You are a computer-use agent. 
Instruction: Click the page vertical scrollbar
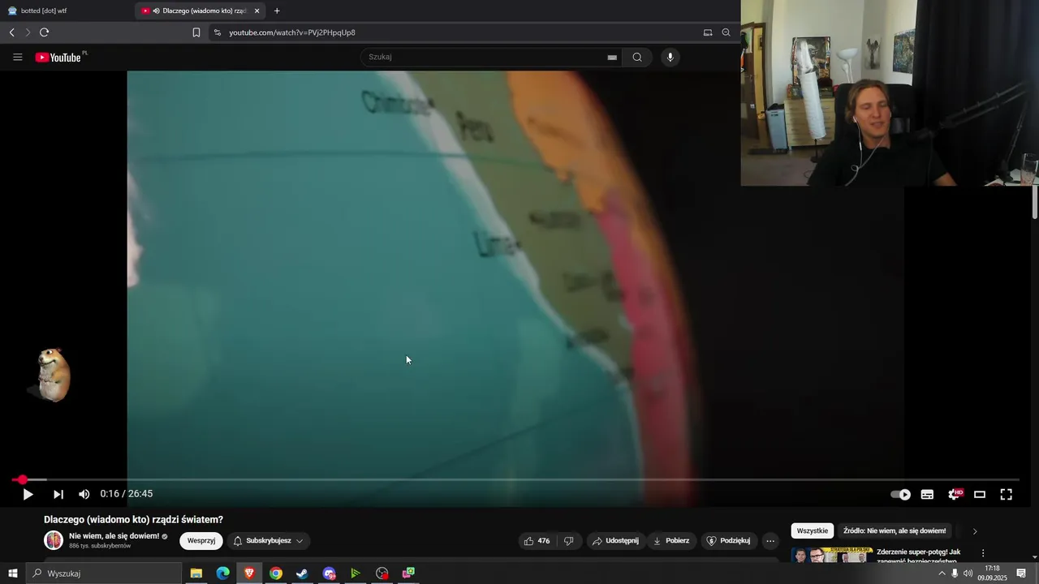pyautogui.click(x=1035, y=203)
